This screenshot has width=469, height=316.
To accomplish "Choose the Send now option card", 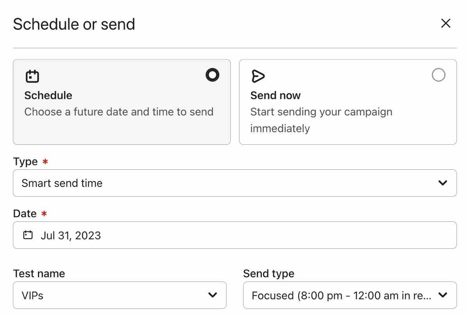I will (x=347, y=102).
